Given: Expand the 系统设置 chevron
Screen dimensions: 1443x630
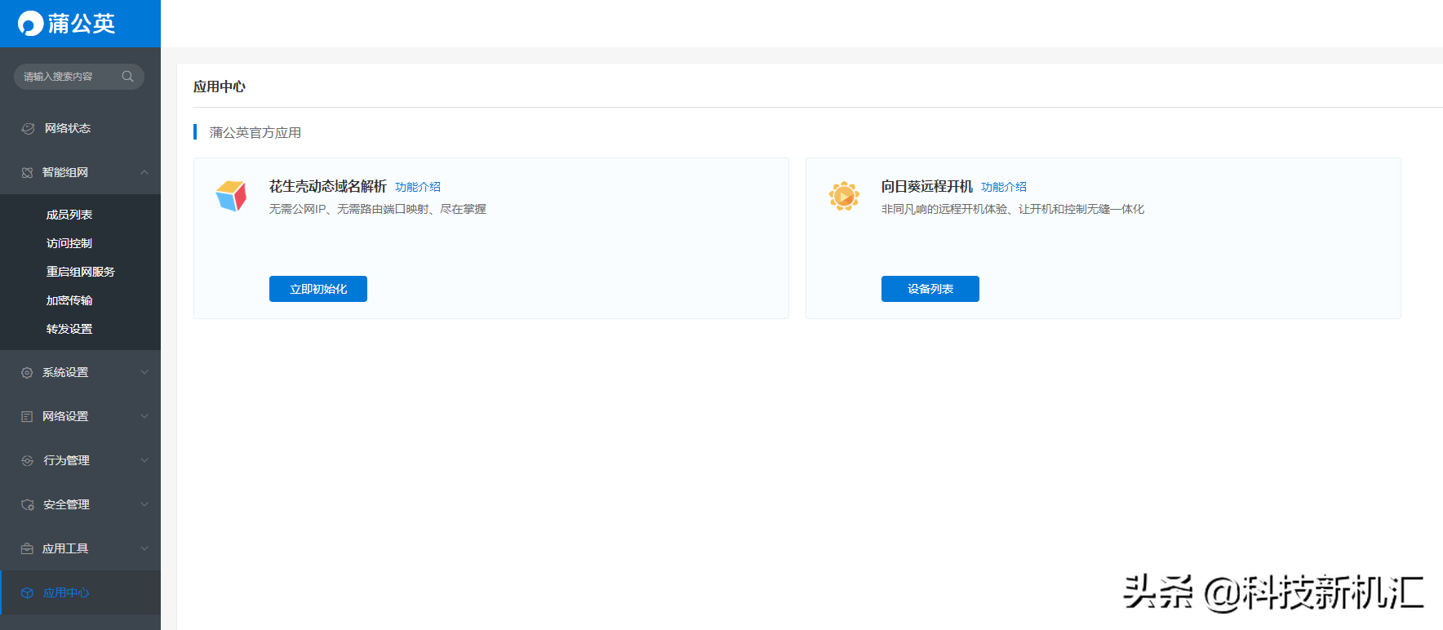Looking at the screenshot, I should point(144,372).
